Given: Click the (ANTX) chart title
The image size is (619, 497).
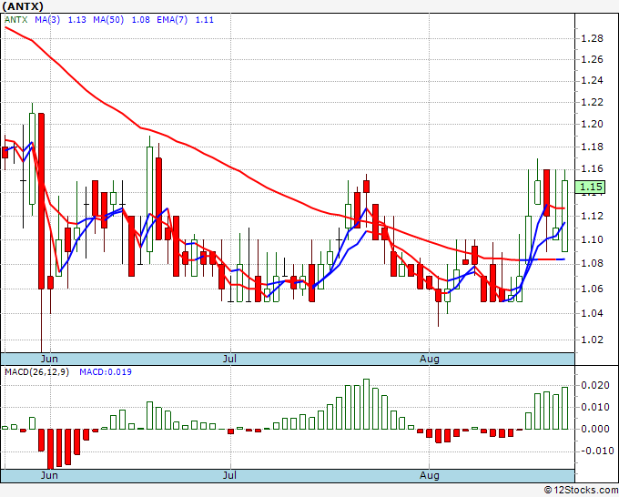Looking at the screenshot, I should click(23, 6).
